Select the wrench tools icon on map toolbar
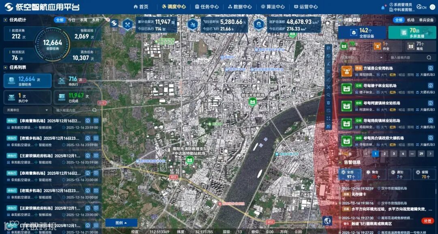Viewport: 438px width, 234px height. tap(328, 87)
